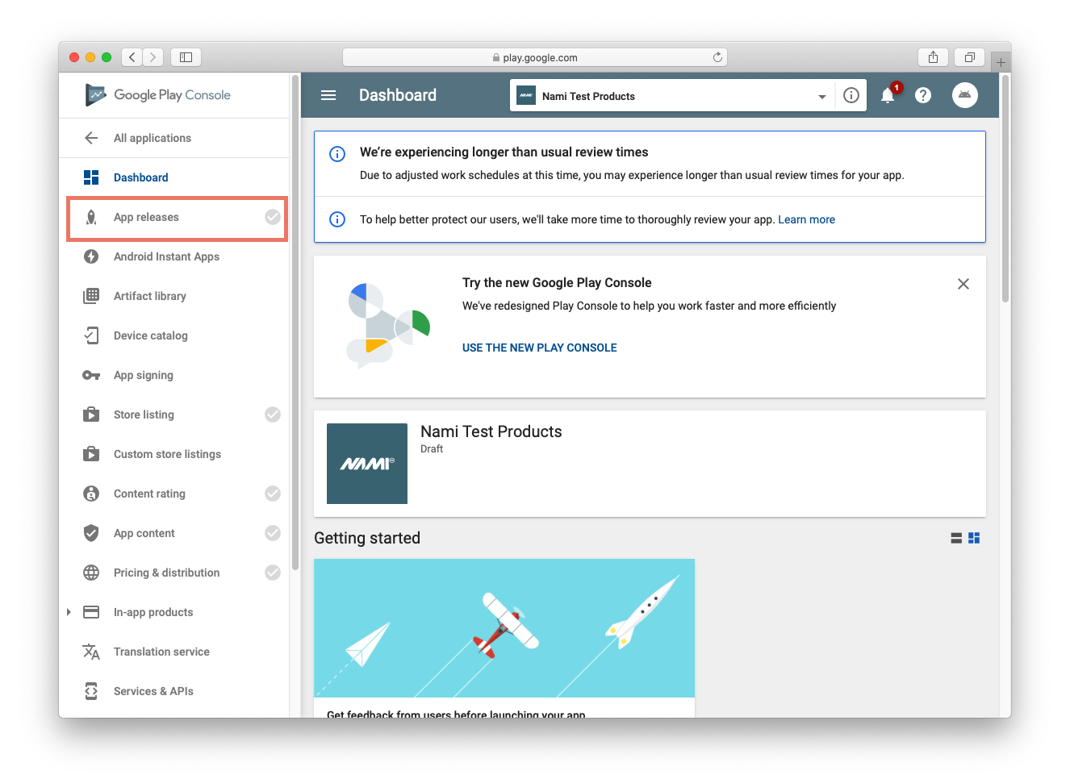Open the hamburger menu next to Dashboard
1070x779 pixels.
point(328,95)
